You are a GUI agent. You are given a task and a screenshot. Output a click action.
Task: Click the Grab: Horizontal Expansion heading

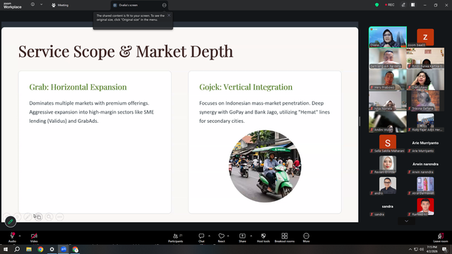click(78, 87)
